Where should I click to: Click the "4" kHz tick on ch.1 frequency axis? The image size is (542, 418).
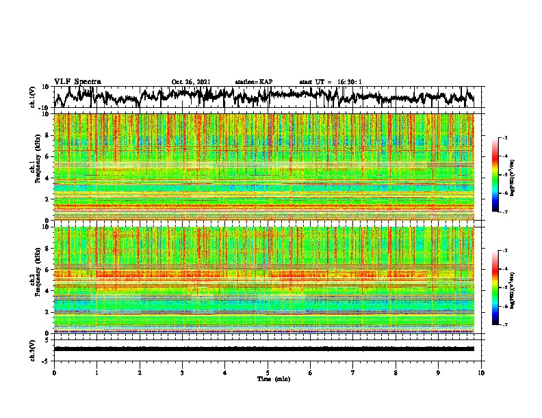(x=48, y=178)
